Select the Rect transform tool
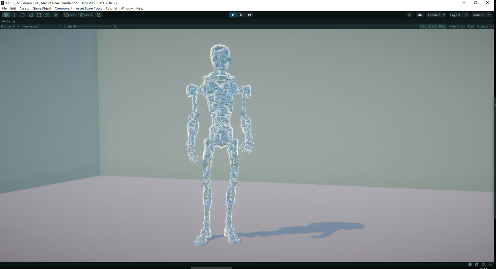Viewport: 496px width, 269px height. point(39,15)
